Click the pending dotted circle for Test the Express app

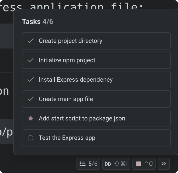coord(31,138)
